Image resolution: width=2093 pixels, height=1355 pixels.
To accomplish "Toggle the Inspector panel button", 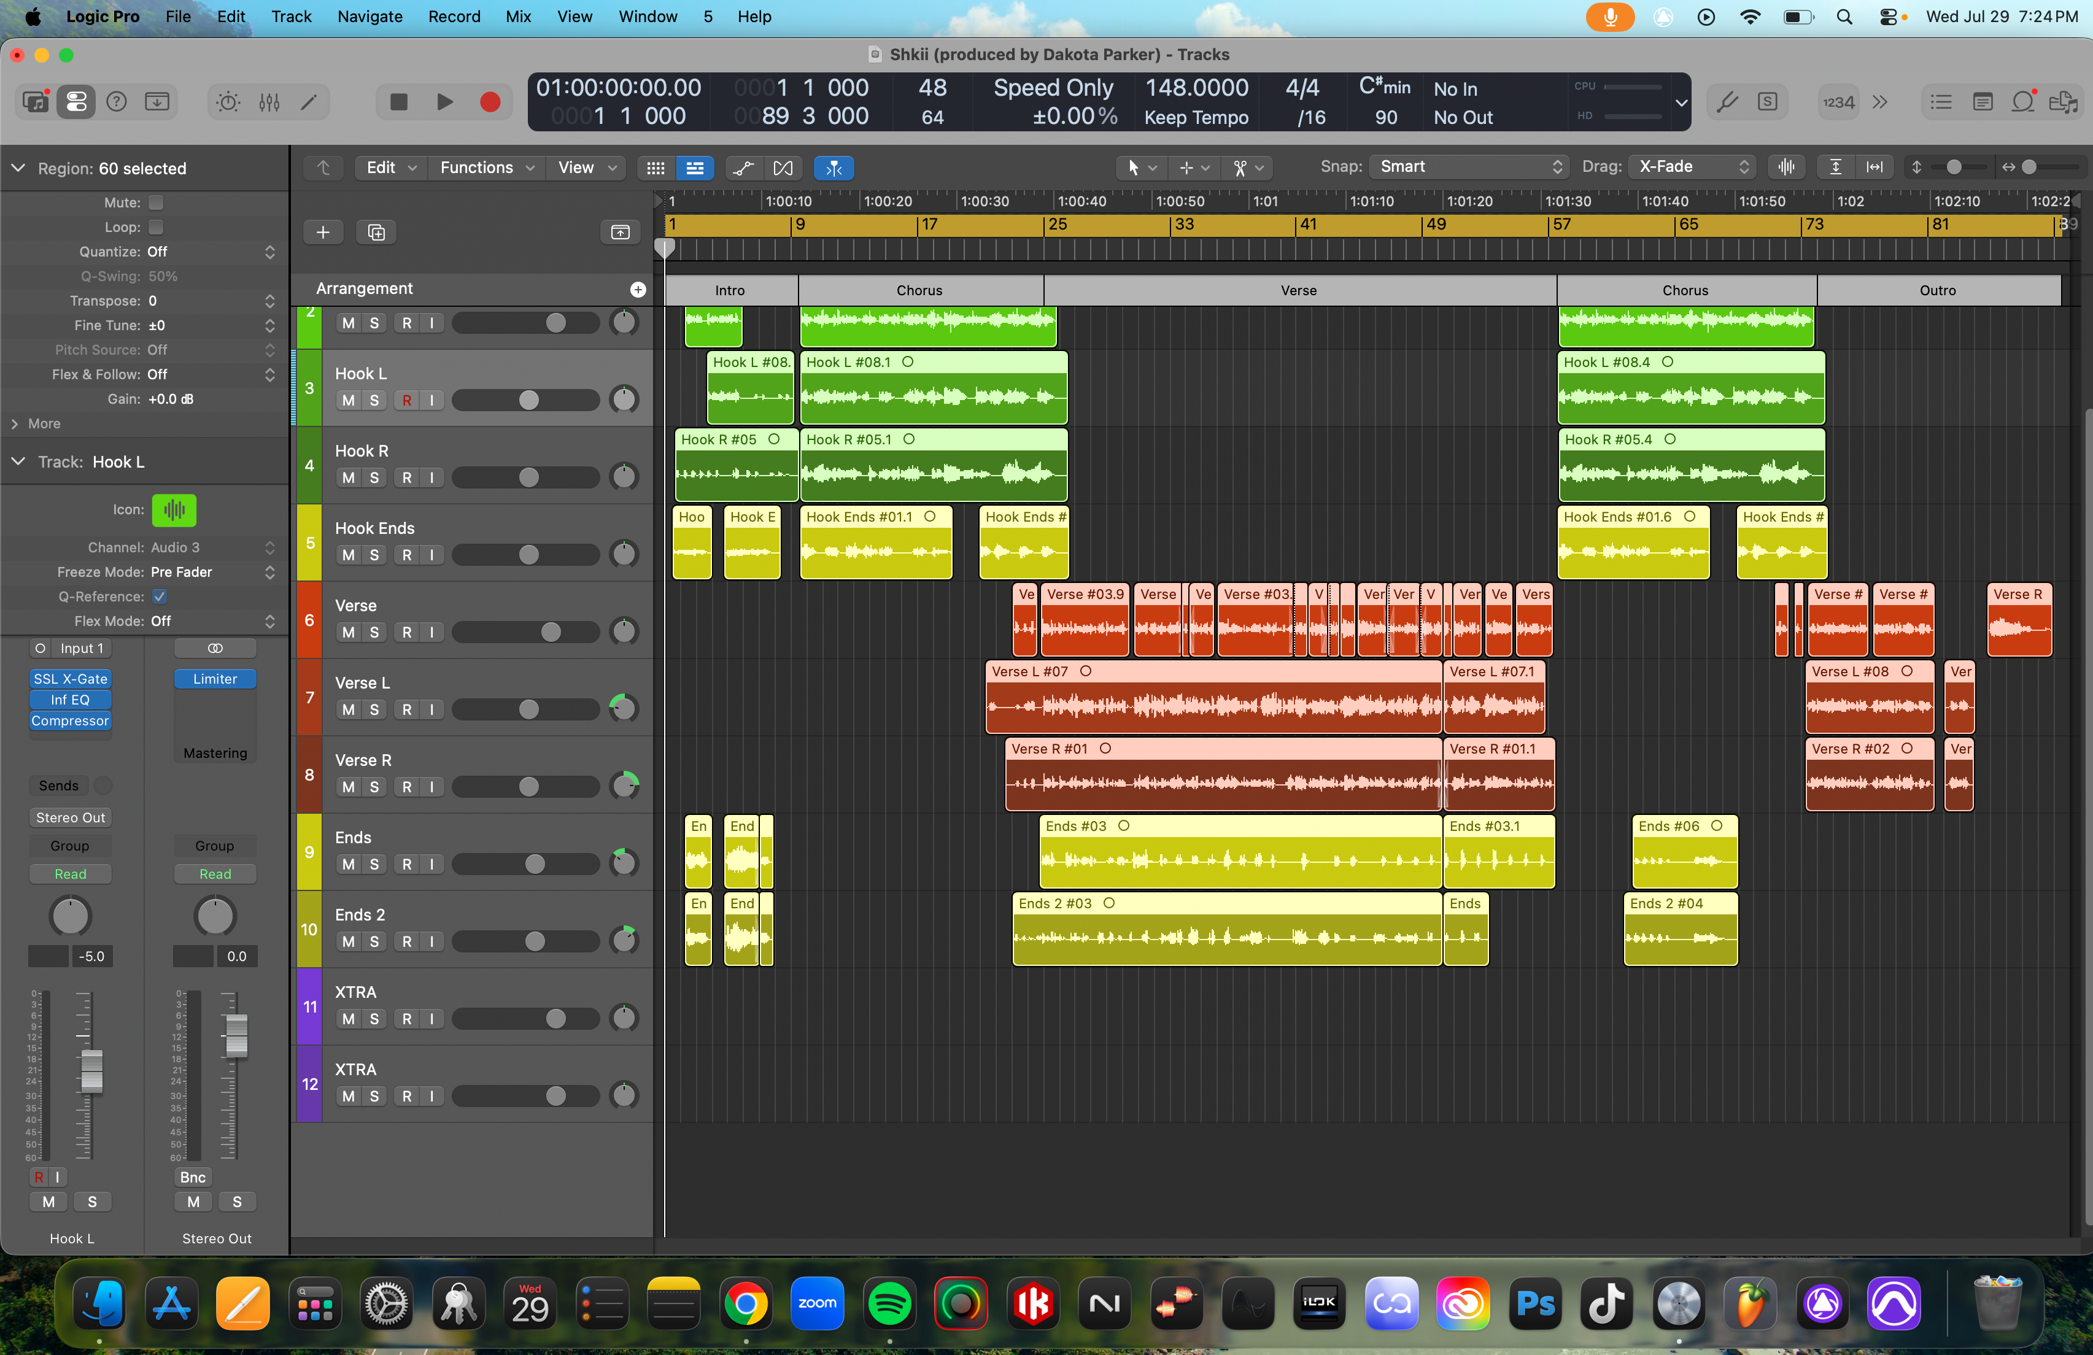I will [x=77, y=102].
